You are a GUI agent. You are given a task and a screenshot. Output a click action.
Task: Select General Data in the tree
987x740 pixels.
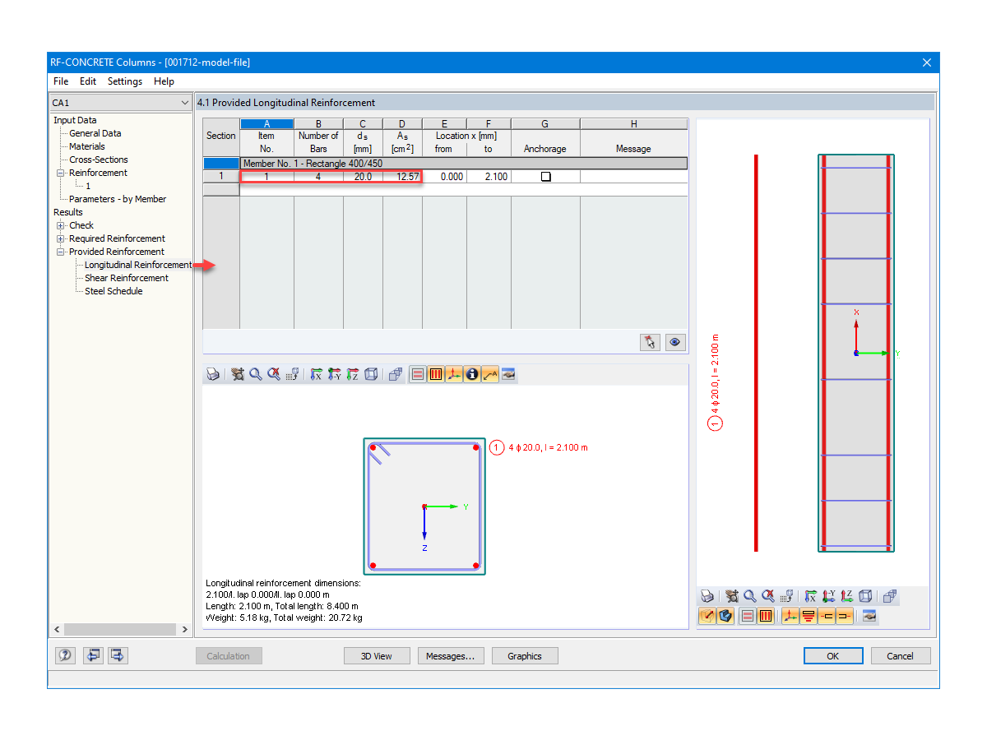pyautogui.click(x=95, y=133)
